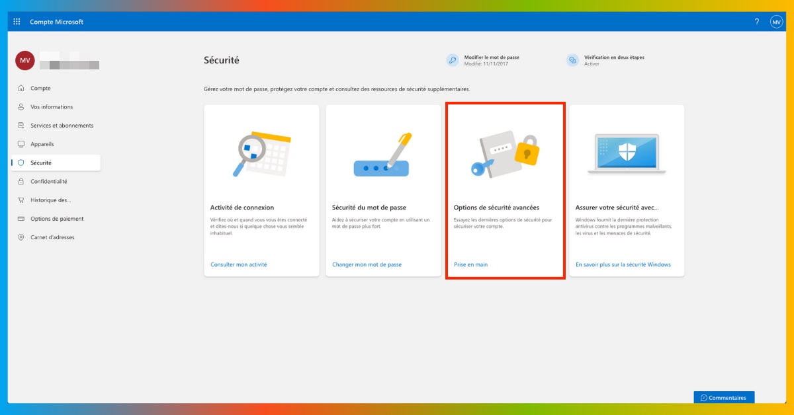The width and height of the screenshot is (794, 415).
Task: Open the Confidentialité section
Action: (49, 182)
